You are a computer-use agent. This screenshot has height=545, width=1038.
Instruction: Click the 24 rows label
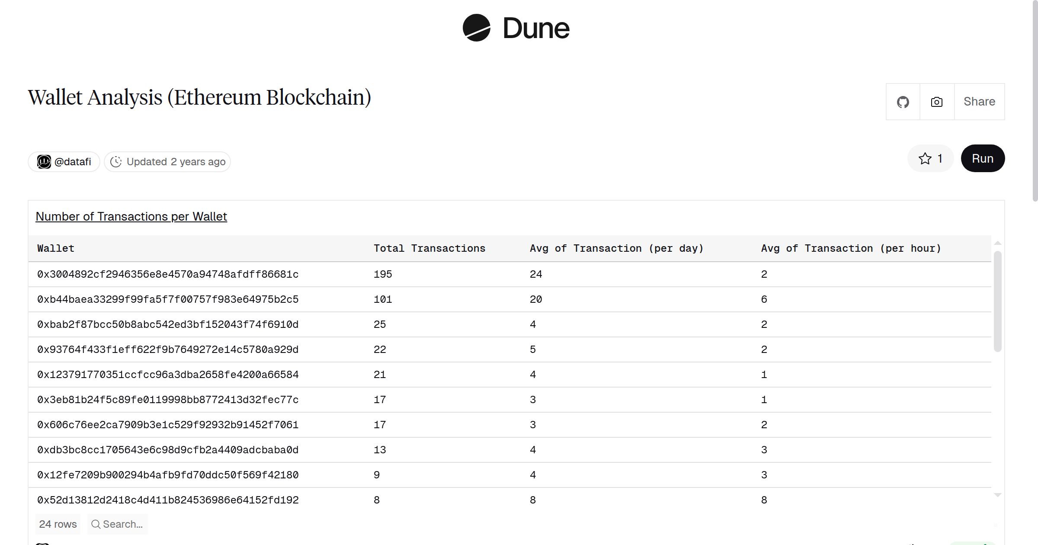(x=58, y=524)
